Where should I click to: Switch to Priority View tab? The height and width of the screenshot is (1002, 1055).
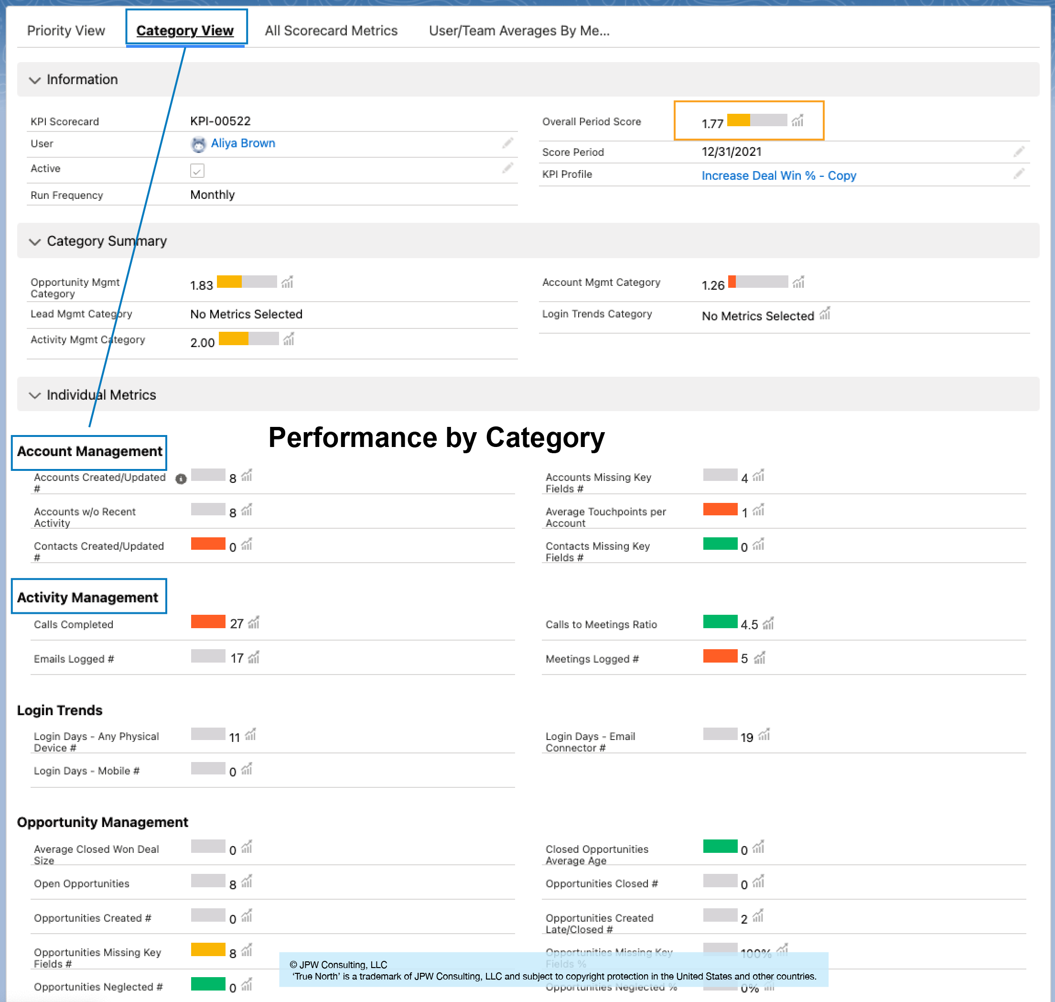(x=66, y=31)
